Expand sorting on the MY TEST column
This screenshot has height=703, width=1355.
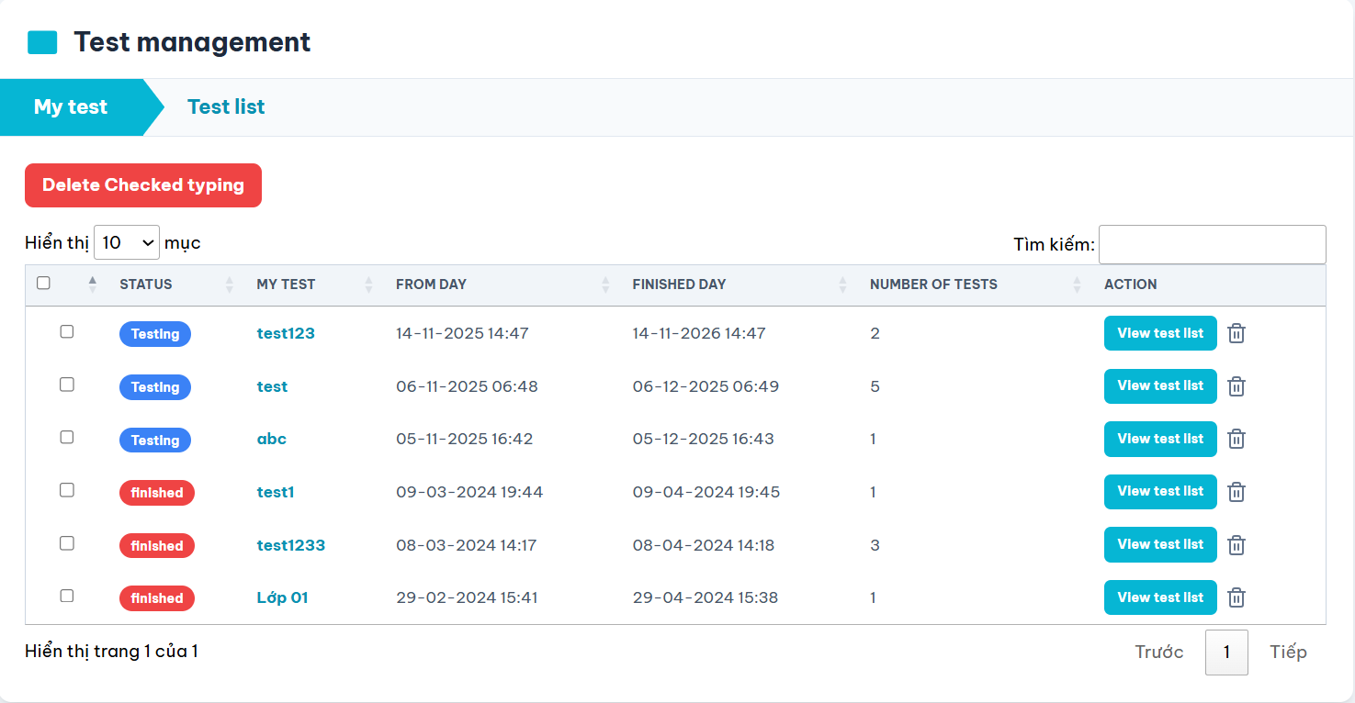(367, 285)
